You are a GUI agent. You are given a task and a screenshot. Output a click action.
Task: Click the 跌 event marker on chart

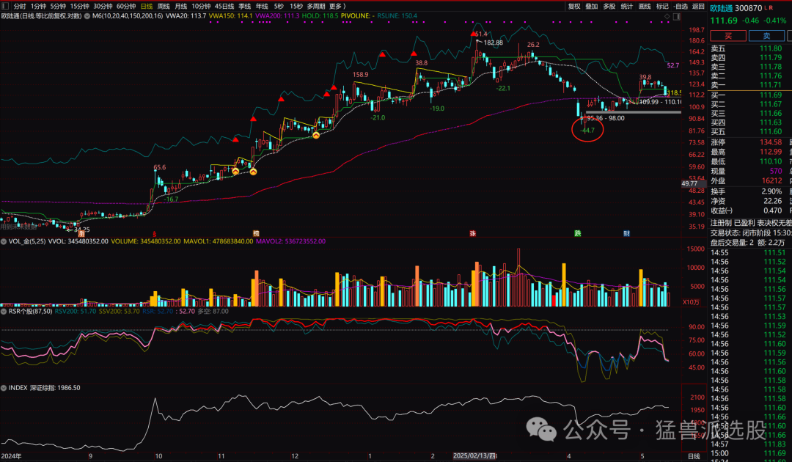tap(577, 234)
